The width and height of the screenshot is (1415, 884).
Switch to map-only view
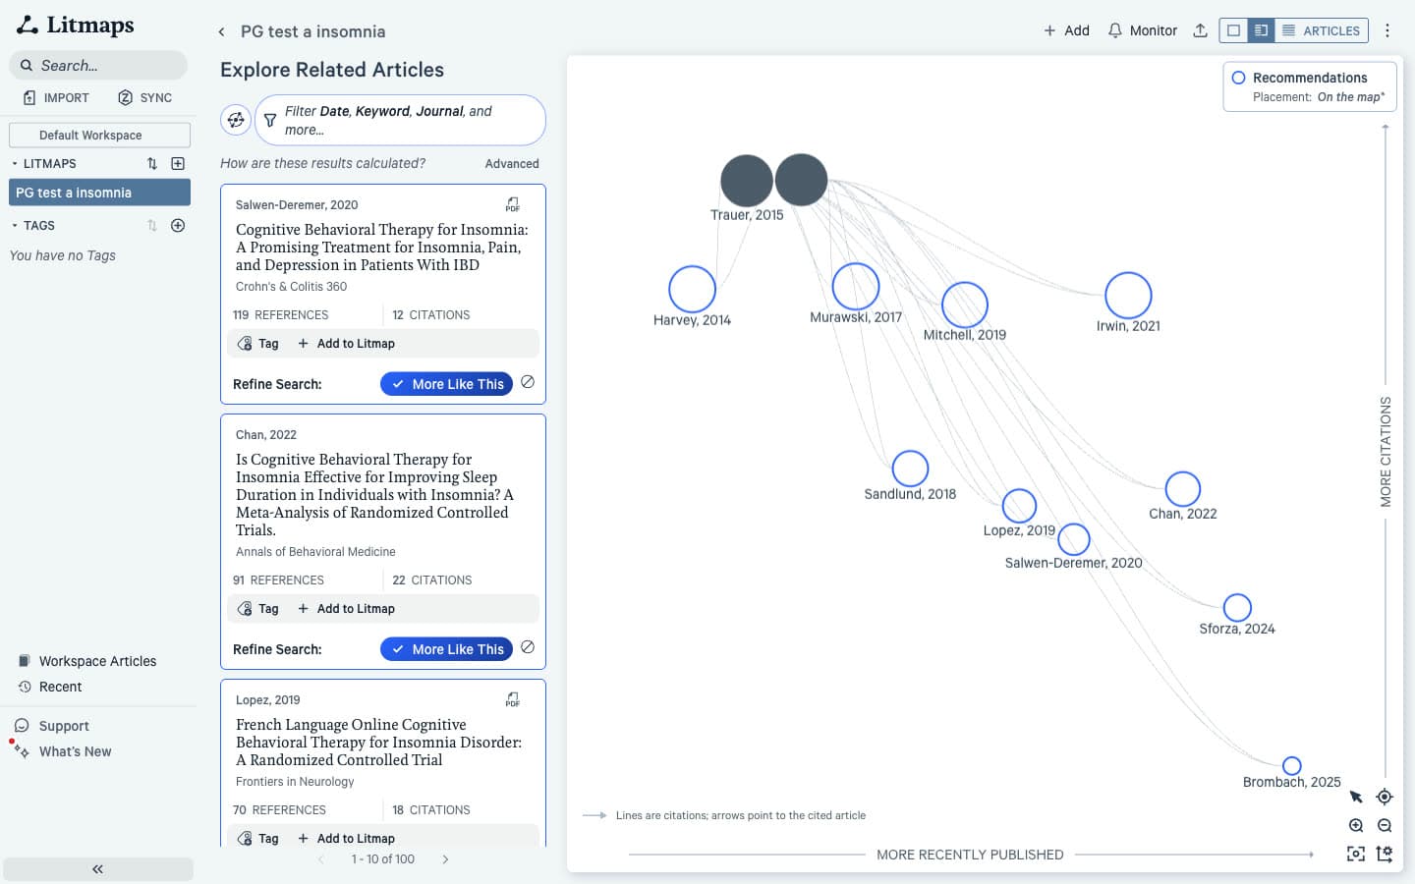point(1233,30)
